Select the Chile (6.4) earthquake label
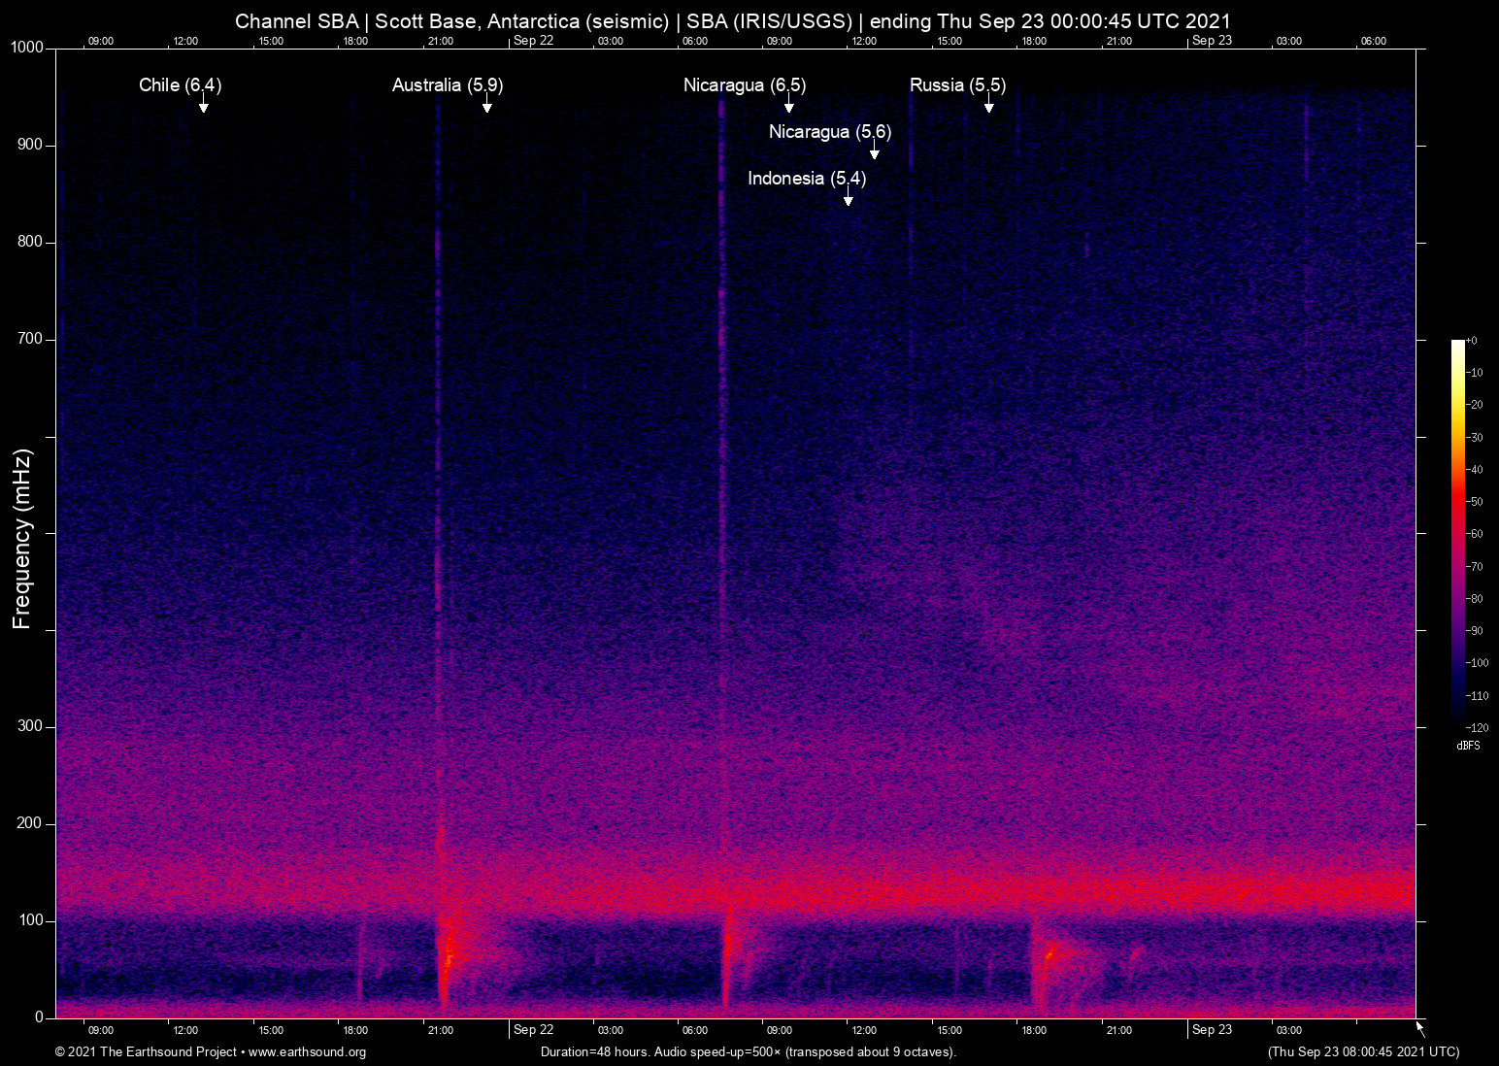The image size is (1499, 1066). click(x=180, y=85)
